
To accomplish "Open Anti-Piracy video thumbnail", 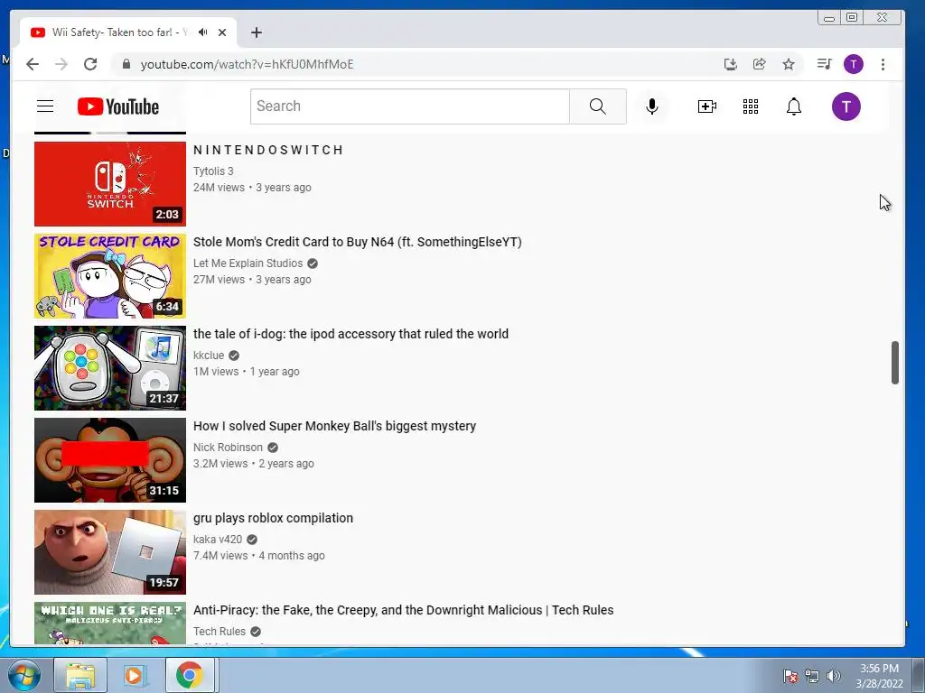I will point(109,623).
